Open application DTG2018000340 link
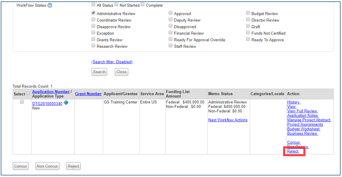Viewport: 342px width, 177px height. point(47,104)
